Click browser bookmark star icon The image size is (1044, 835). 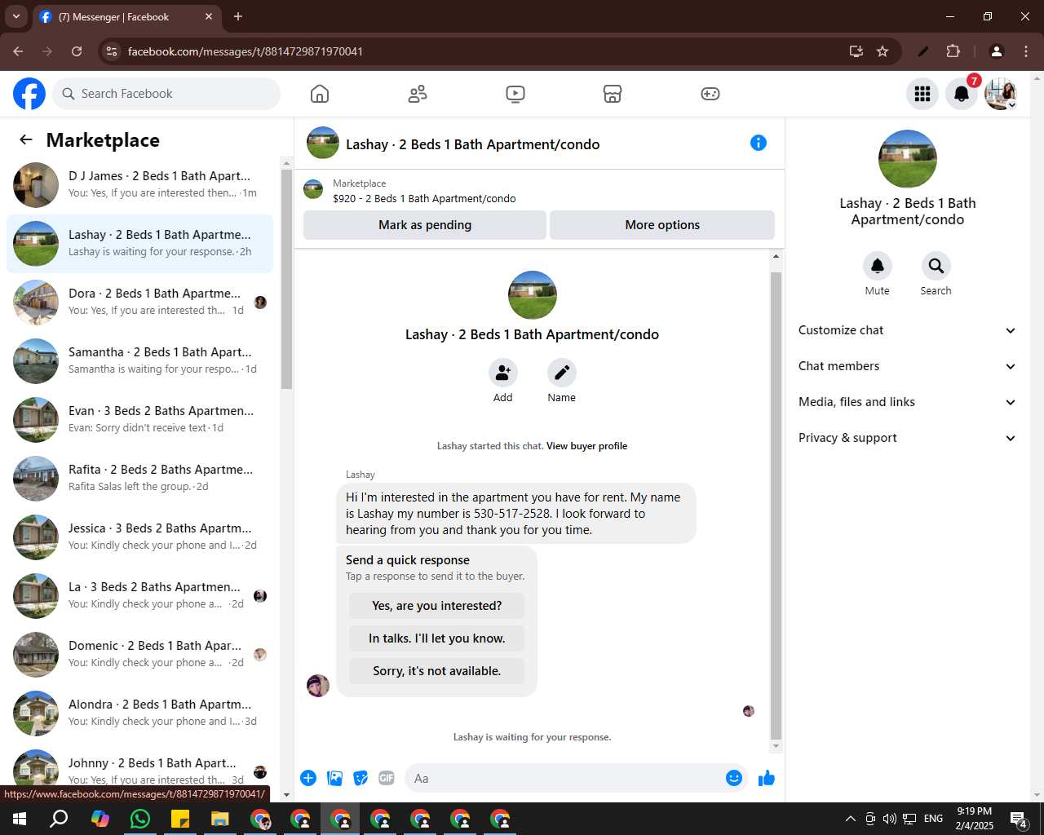click(883, 51)
